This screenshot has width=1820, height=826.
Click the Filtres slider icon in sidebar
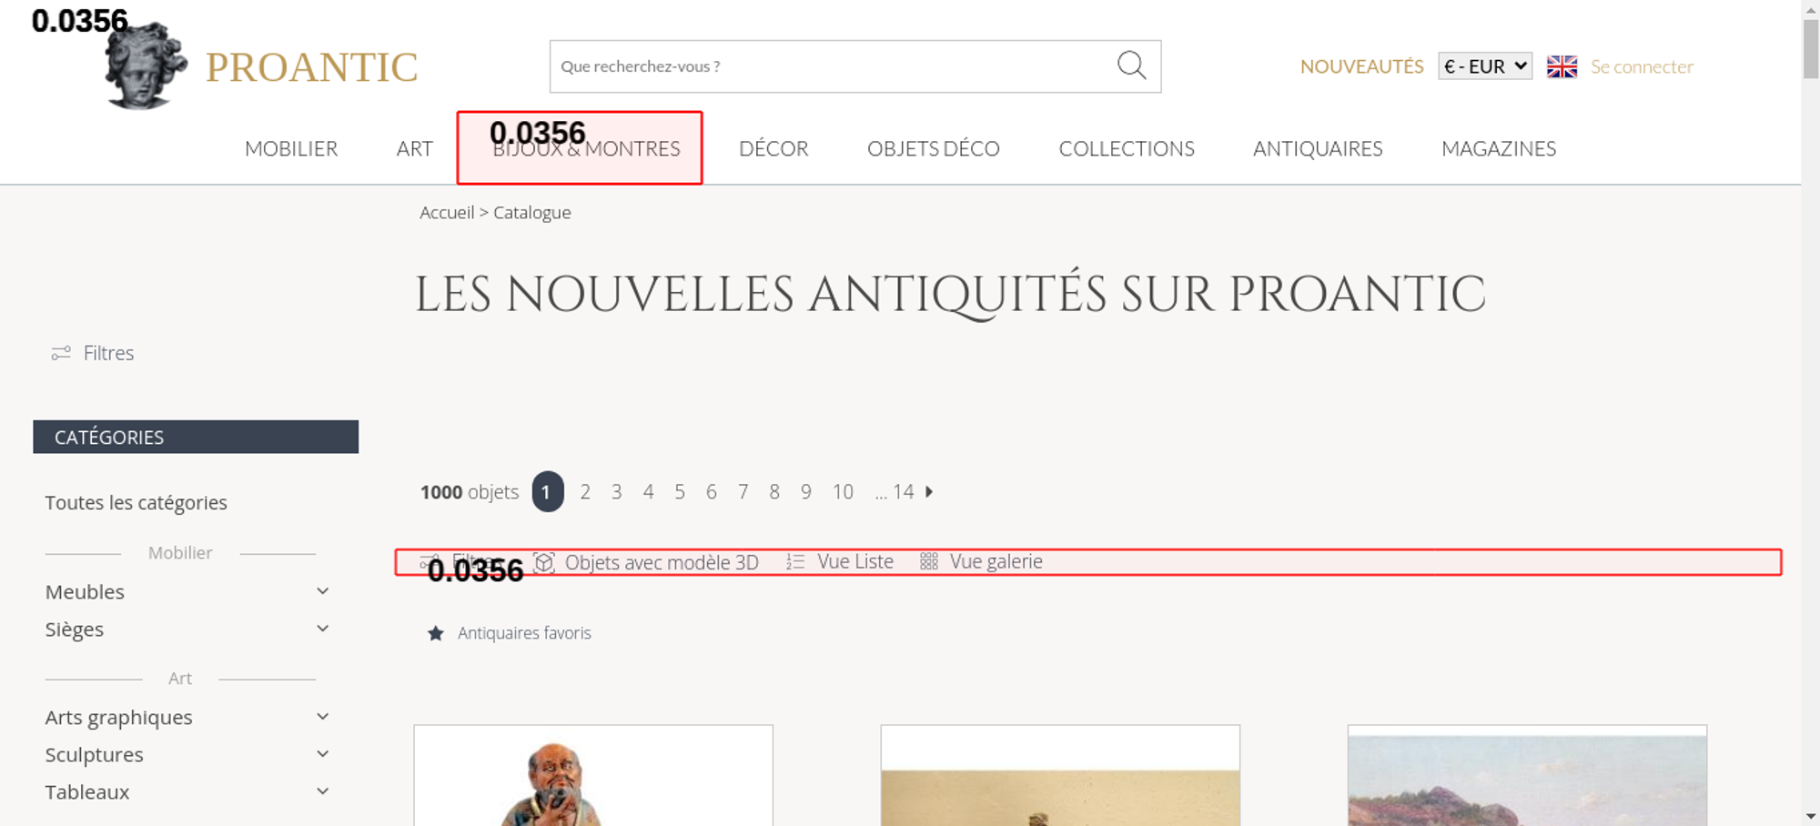pyautogui.click(x=61, y=353)
